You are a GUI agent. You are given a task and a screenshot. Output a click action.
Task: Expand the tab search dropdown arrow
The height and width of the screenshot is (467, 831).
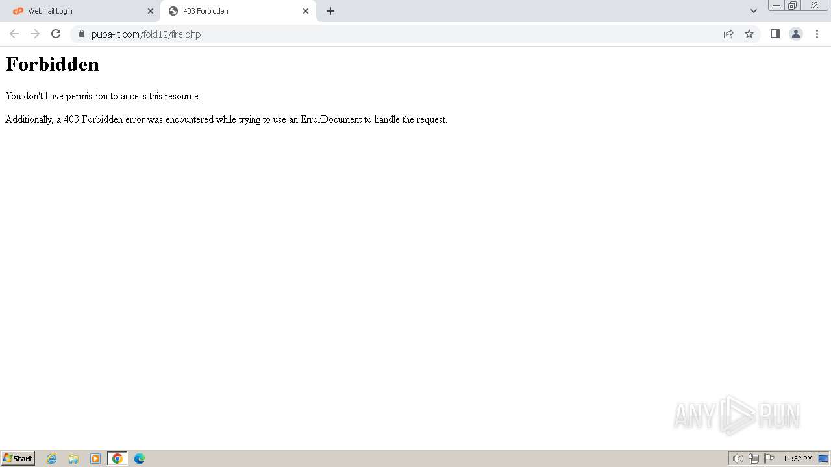754,11
